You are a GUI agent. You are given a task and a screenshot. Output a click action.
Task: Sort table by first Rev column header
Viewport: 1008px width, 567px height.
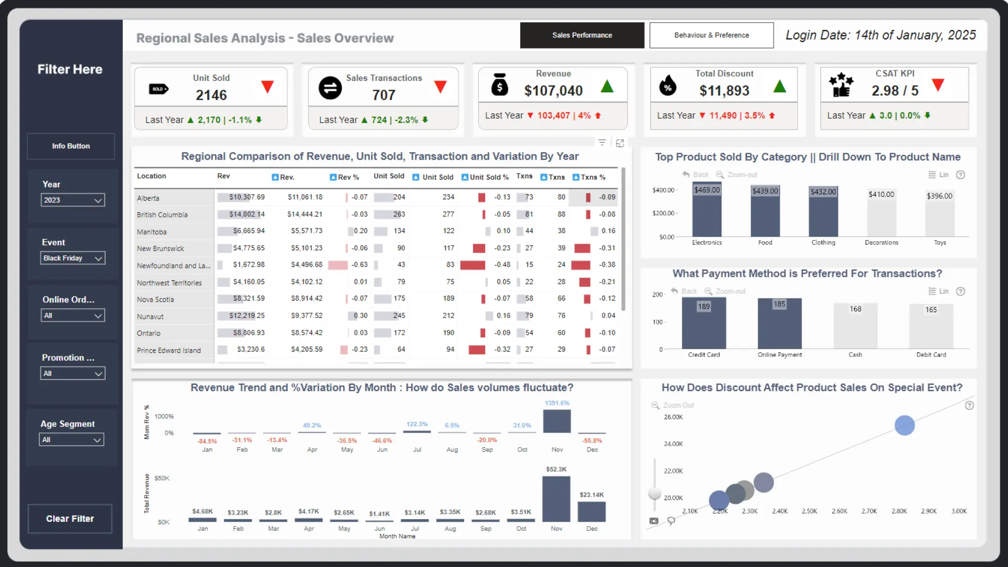[224, 176]
